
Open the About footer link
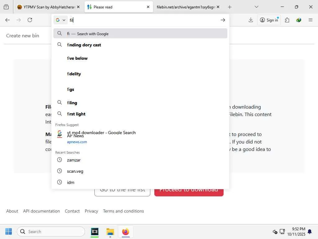(x=12, y=211)
